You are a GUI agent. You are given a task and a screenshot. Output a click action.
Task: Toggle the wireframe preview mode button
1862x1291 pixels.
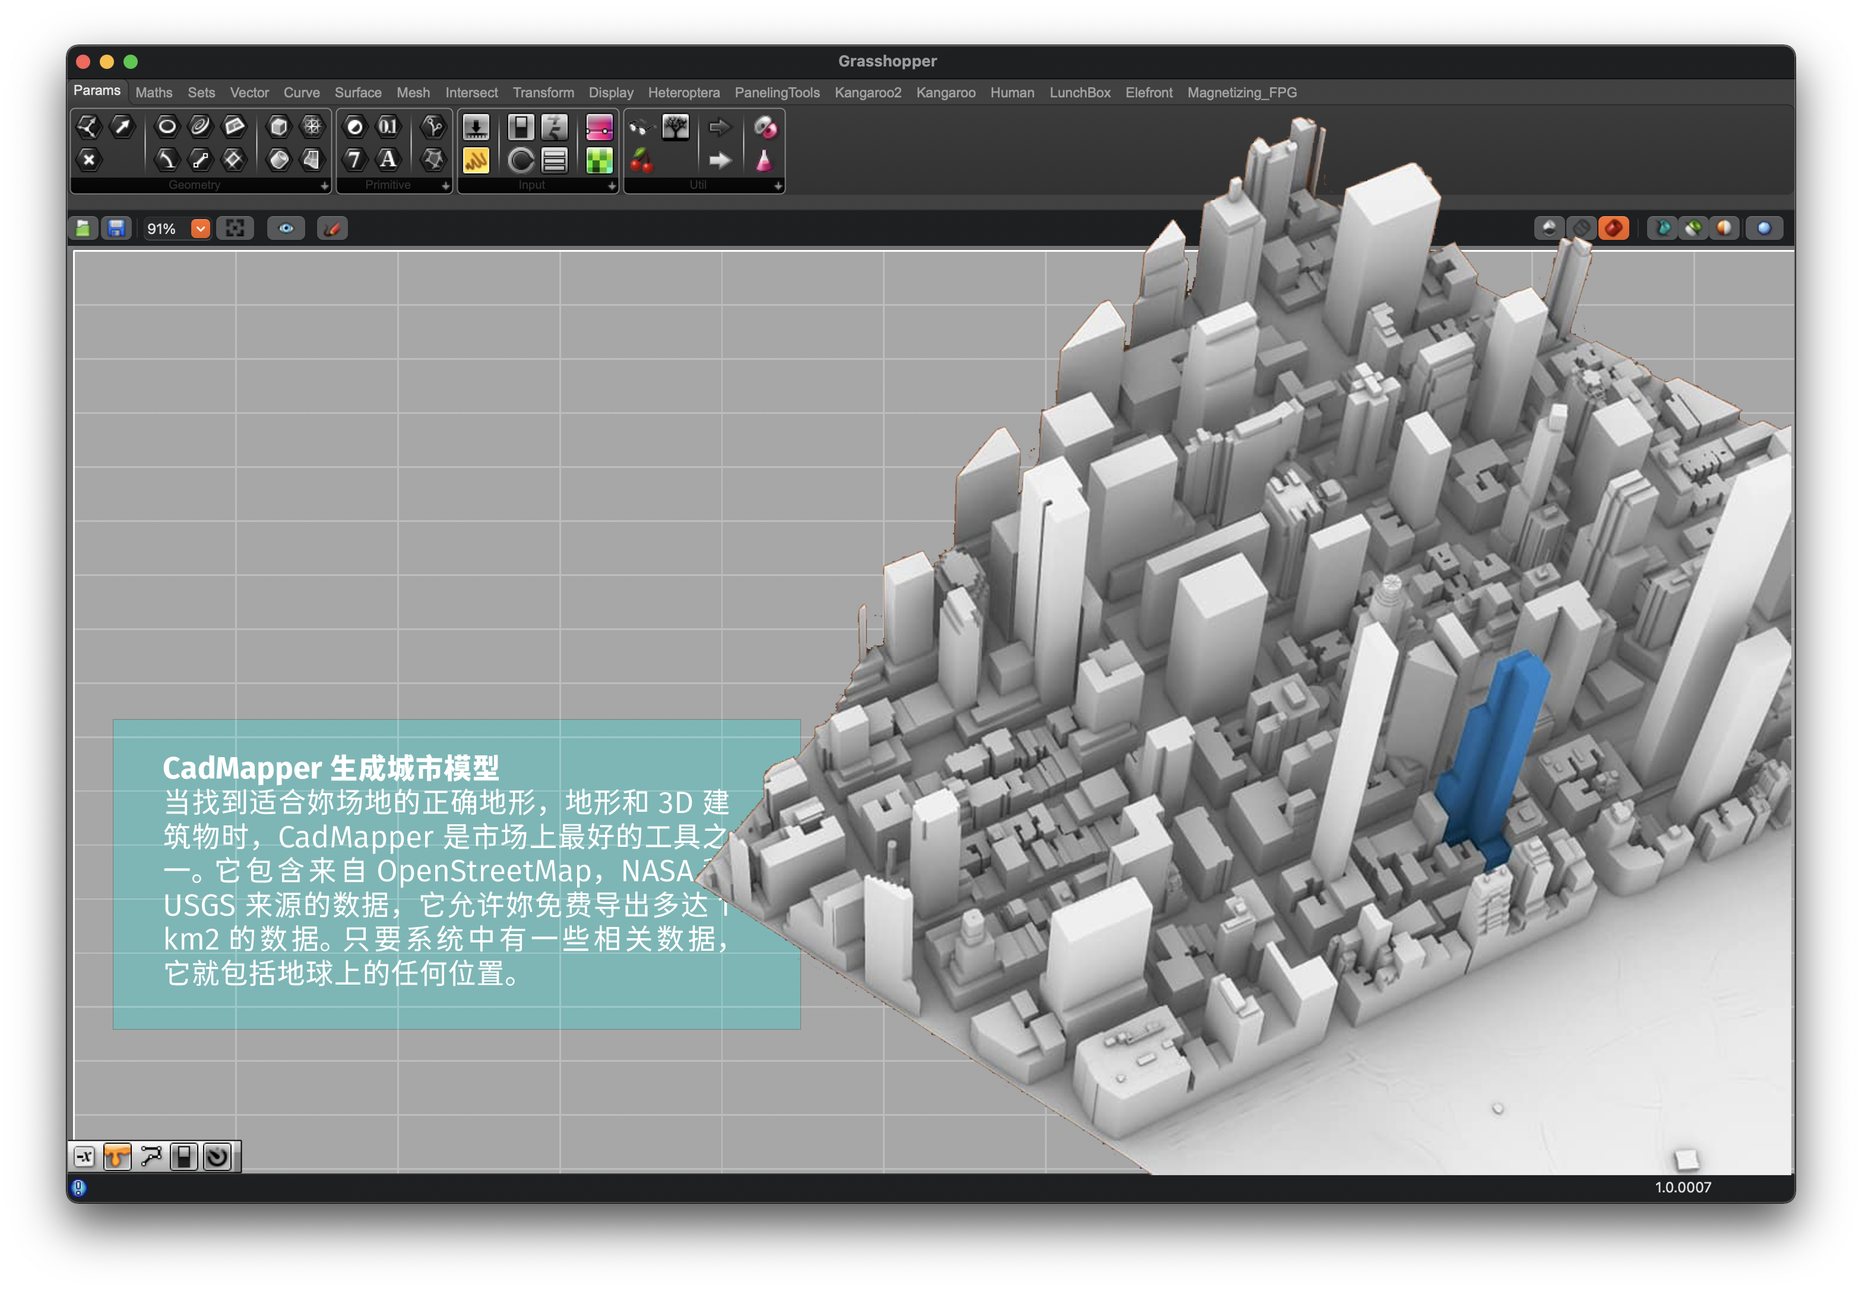(1581, 229)
